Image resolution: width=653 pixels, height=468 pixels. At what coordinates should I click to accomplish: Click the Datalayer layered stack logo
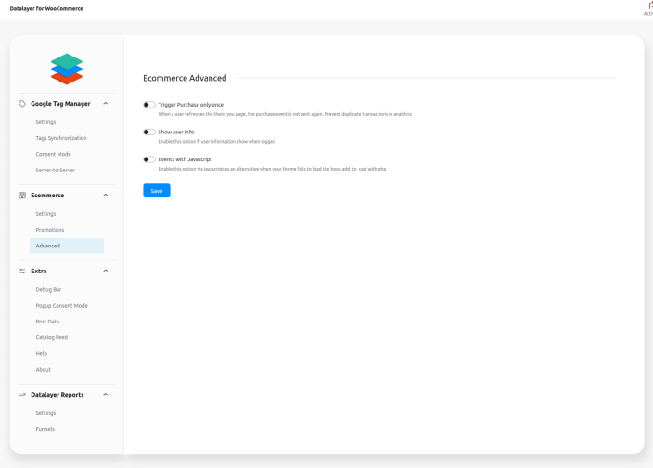67,70
